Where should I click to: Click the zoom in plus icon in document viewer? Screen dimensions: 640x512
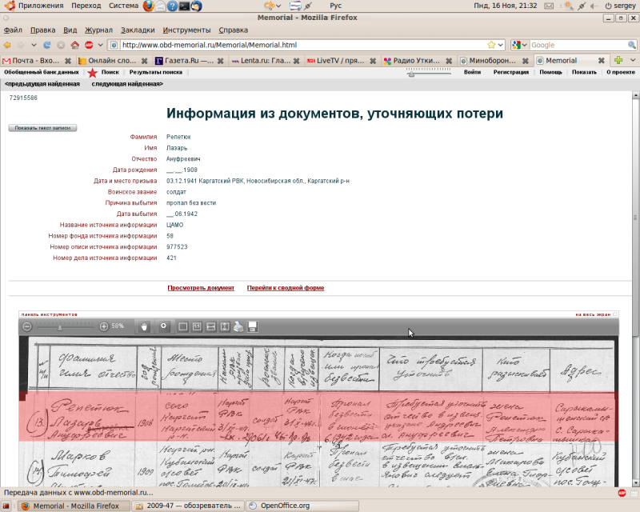click(x=104, y=326)
